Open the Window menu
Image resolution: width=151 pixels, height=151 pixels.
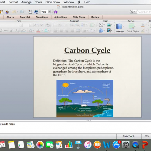click(x=69, y=2)
